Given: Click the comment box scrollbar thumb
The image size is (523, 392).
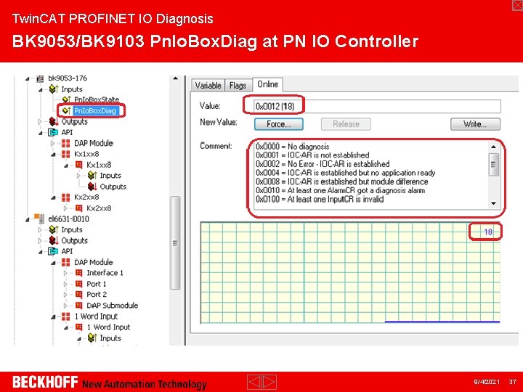Looking at the screenshot, I should (x=494, y=165).
